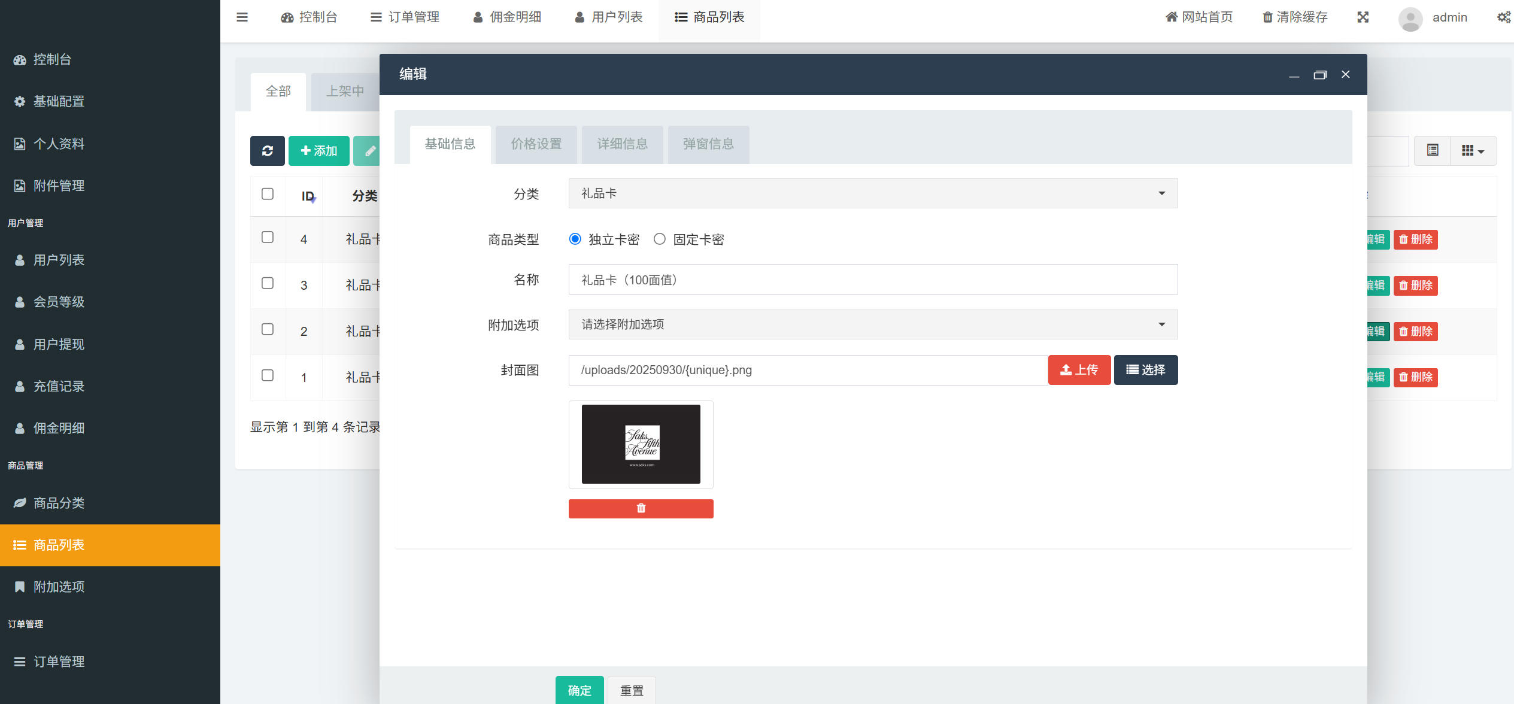This screenshot has height=704, width=1514.
Task: Click the refresh table button icon
Action: (x=267, y=151)
